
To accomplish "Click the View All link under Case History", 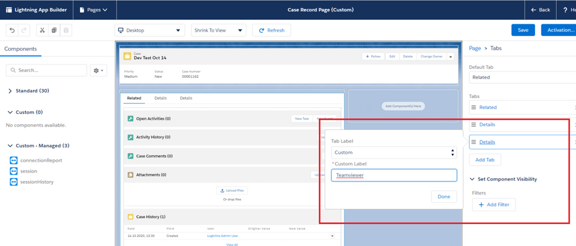I will (232, 244).
